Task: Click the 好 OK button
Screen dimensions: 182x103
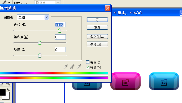Action: [97, 20]
